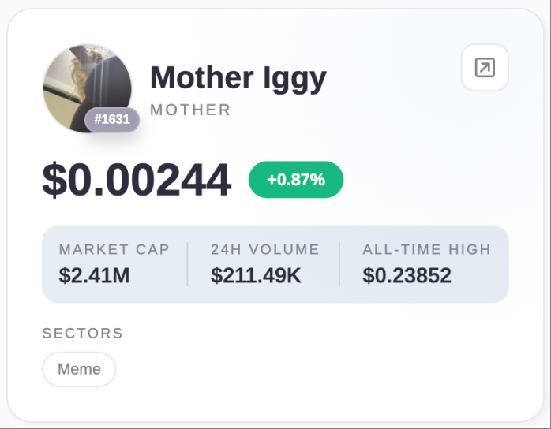Click the All-Time High label
Viewport: 551px width, 429px height.
[x=426, y=250]
